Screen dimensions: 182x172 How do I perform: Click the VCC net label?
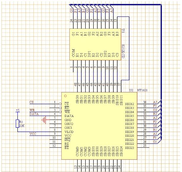[x=33, y=134]
